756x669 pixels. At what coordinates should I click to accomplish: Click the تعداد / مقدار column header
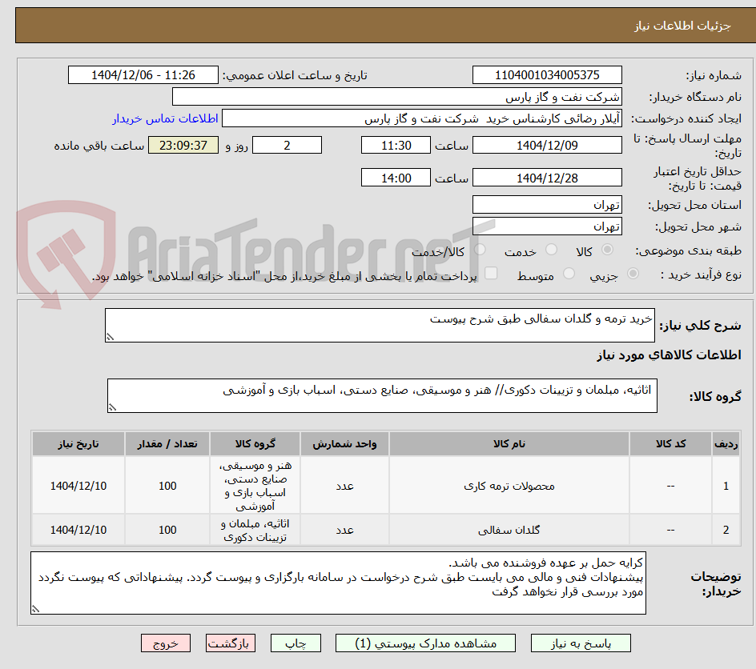(x=167, y=443)
